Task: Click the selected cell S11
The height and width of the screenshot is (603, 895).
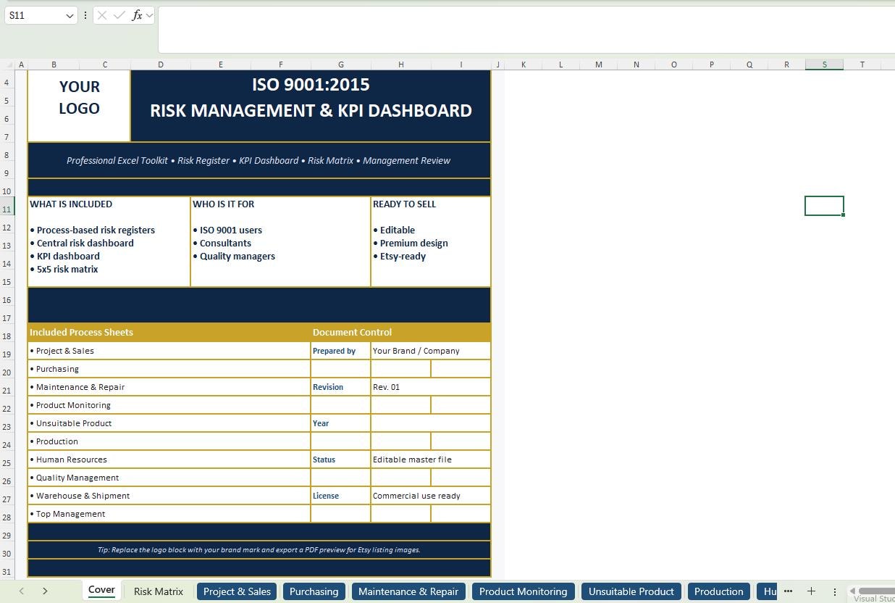Action: click(x=824, y=206)
